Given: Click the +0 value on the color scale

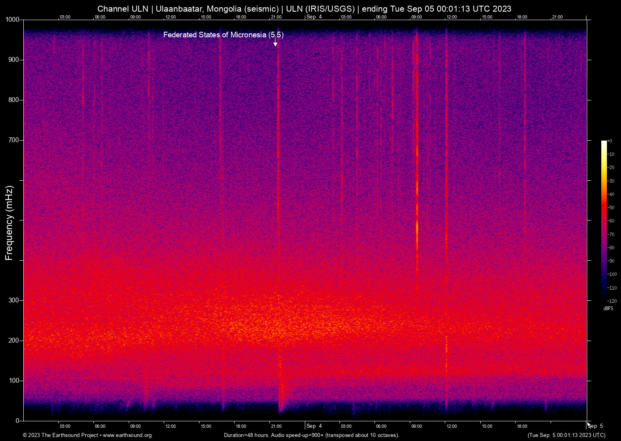Looking at the screenshot, I should 610,141.
